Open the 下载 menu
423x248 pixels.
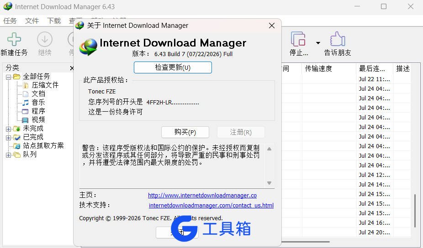tap(54, 21)
